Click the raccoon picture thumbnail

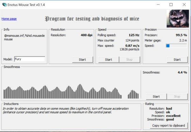[x=177, y=19]
